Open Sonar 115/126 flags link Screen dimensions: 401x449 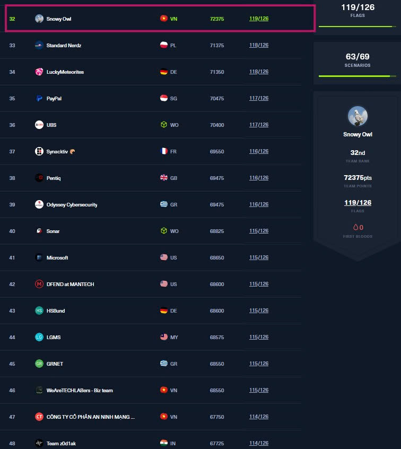(x=259, y=231)
